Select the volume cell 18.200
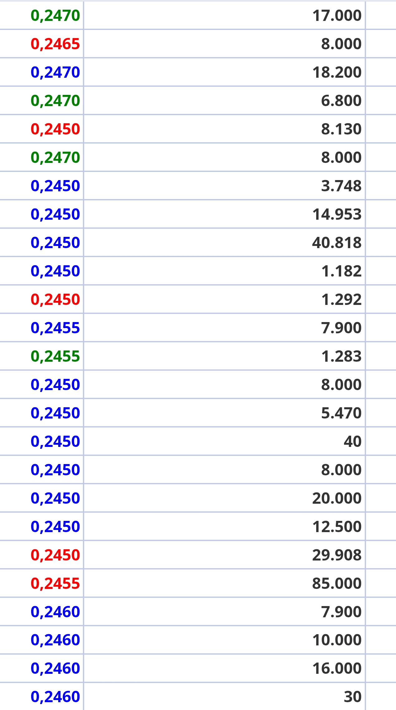Screen dimensions: 396x710 click(336, 72)
